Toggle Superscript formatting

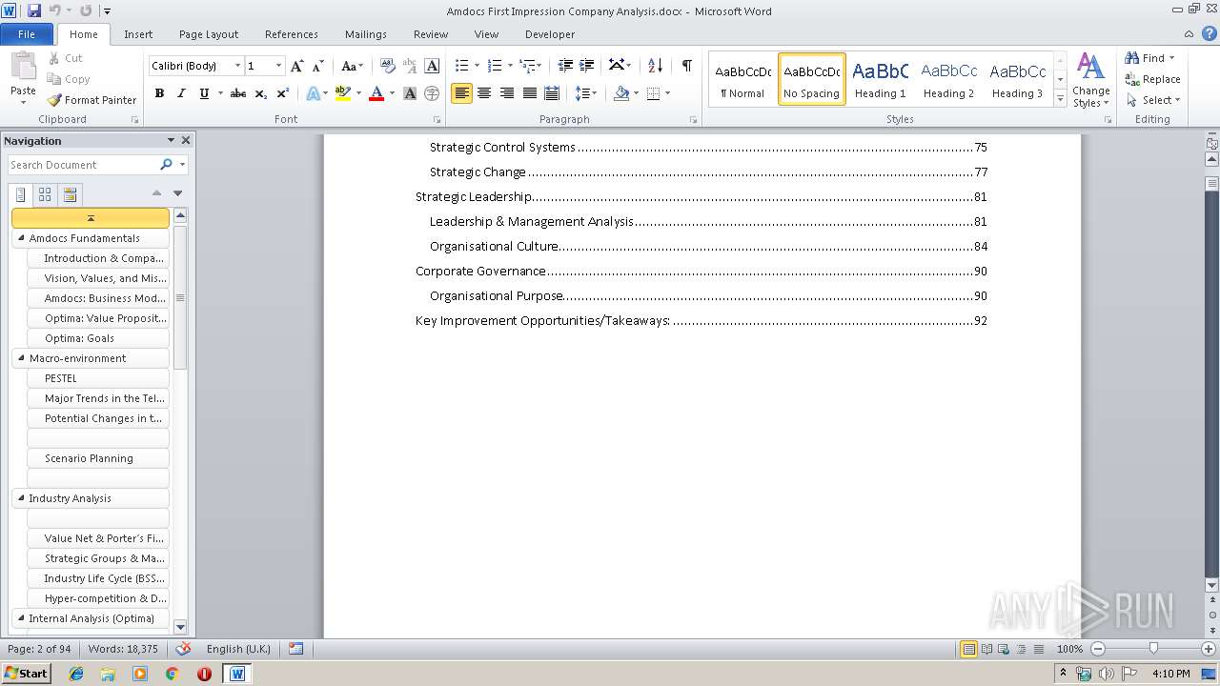pyautogui.click(x=283, y=93)
